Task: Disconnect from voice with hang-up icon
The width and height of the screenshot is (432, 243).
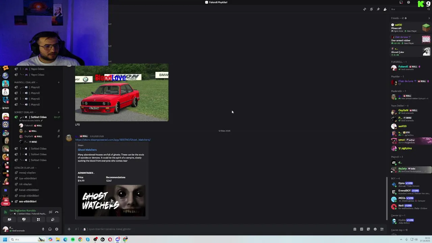Action: (57, 212)
